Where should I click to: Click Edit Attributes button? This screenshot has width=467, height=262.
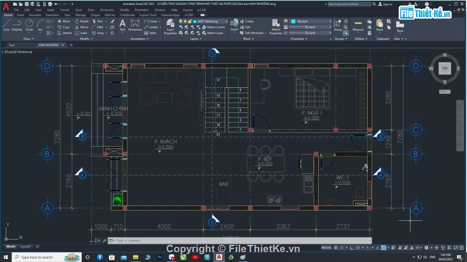click(x=252, y=33)
